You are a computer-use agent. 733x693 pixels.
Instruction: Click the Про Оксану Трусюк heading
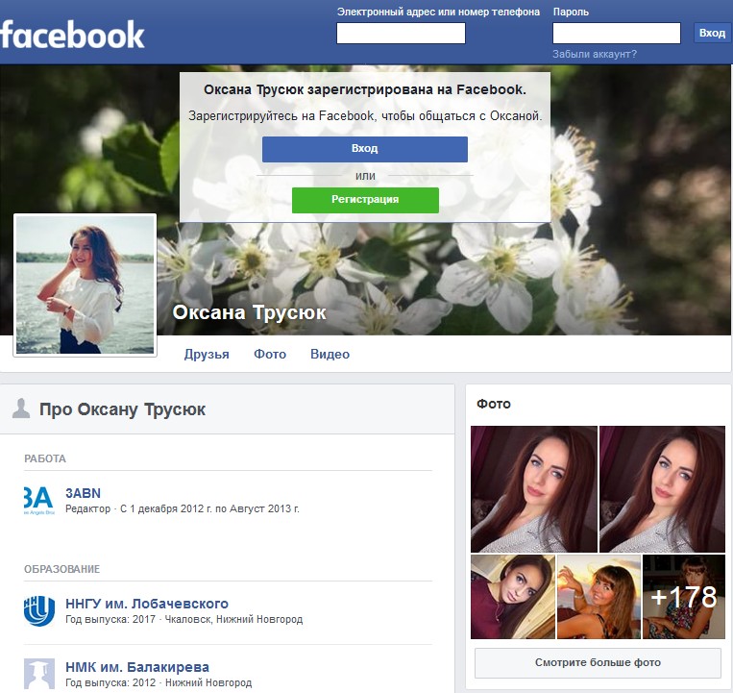pyautogui.click(x=122, y=409)
